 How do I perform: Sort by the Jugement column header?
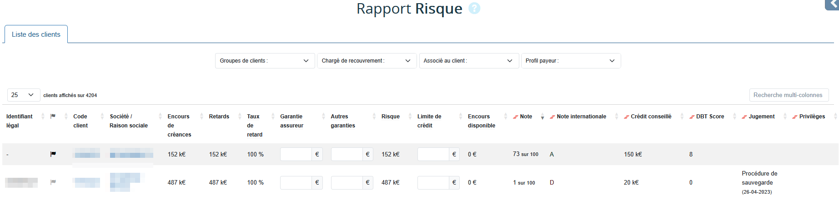pos(761,117)
